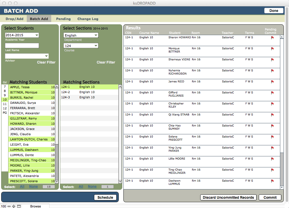Click the Last Name input field
This screenshot has height=208, width=289.
tap(22, 46)
